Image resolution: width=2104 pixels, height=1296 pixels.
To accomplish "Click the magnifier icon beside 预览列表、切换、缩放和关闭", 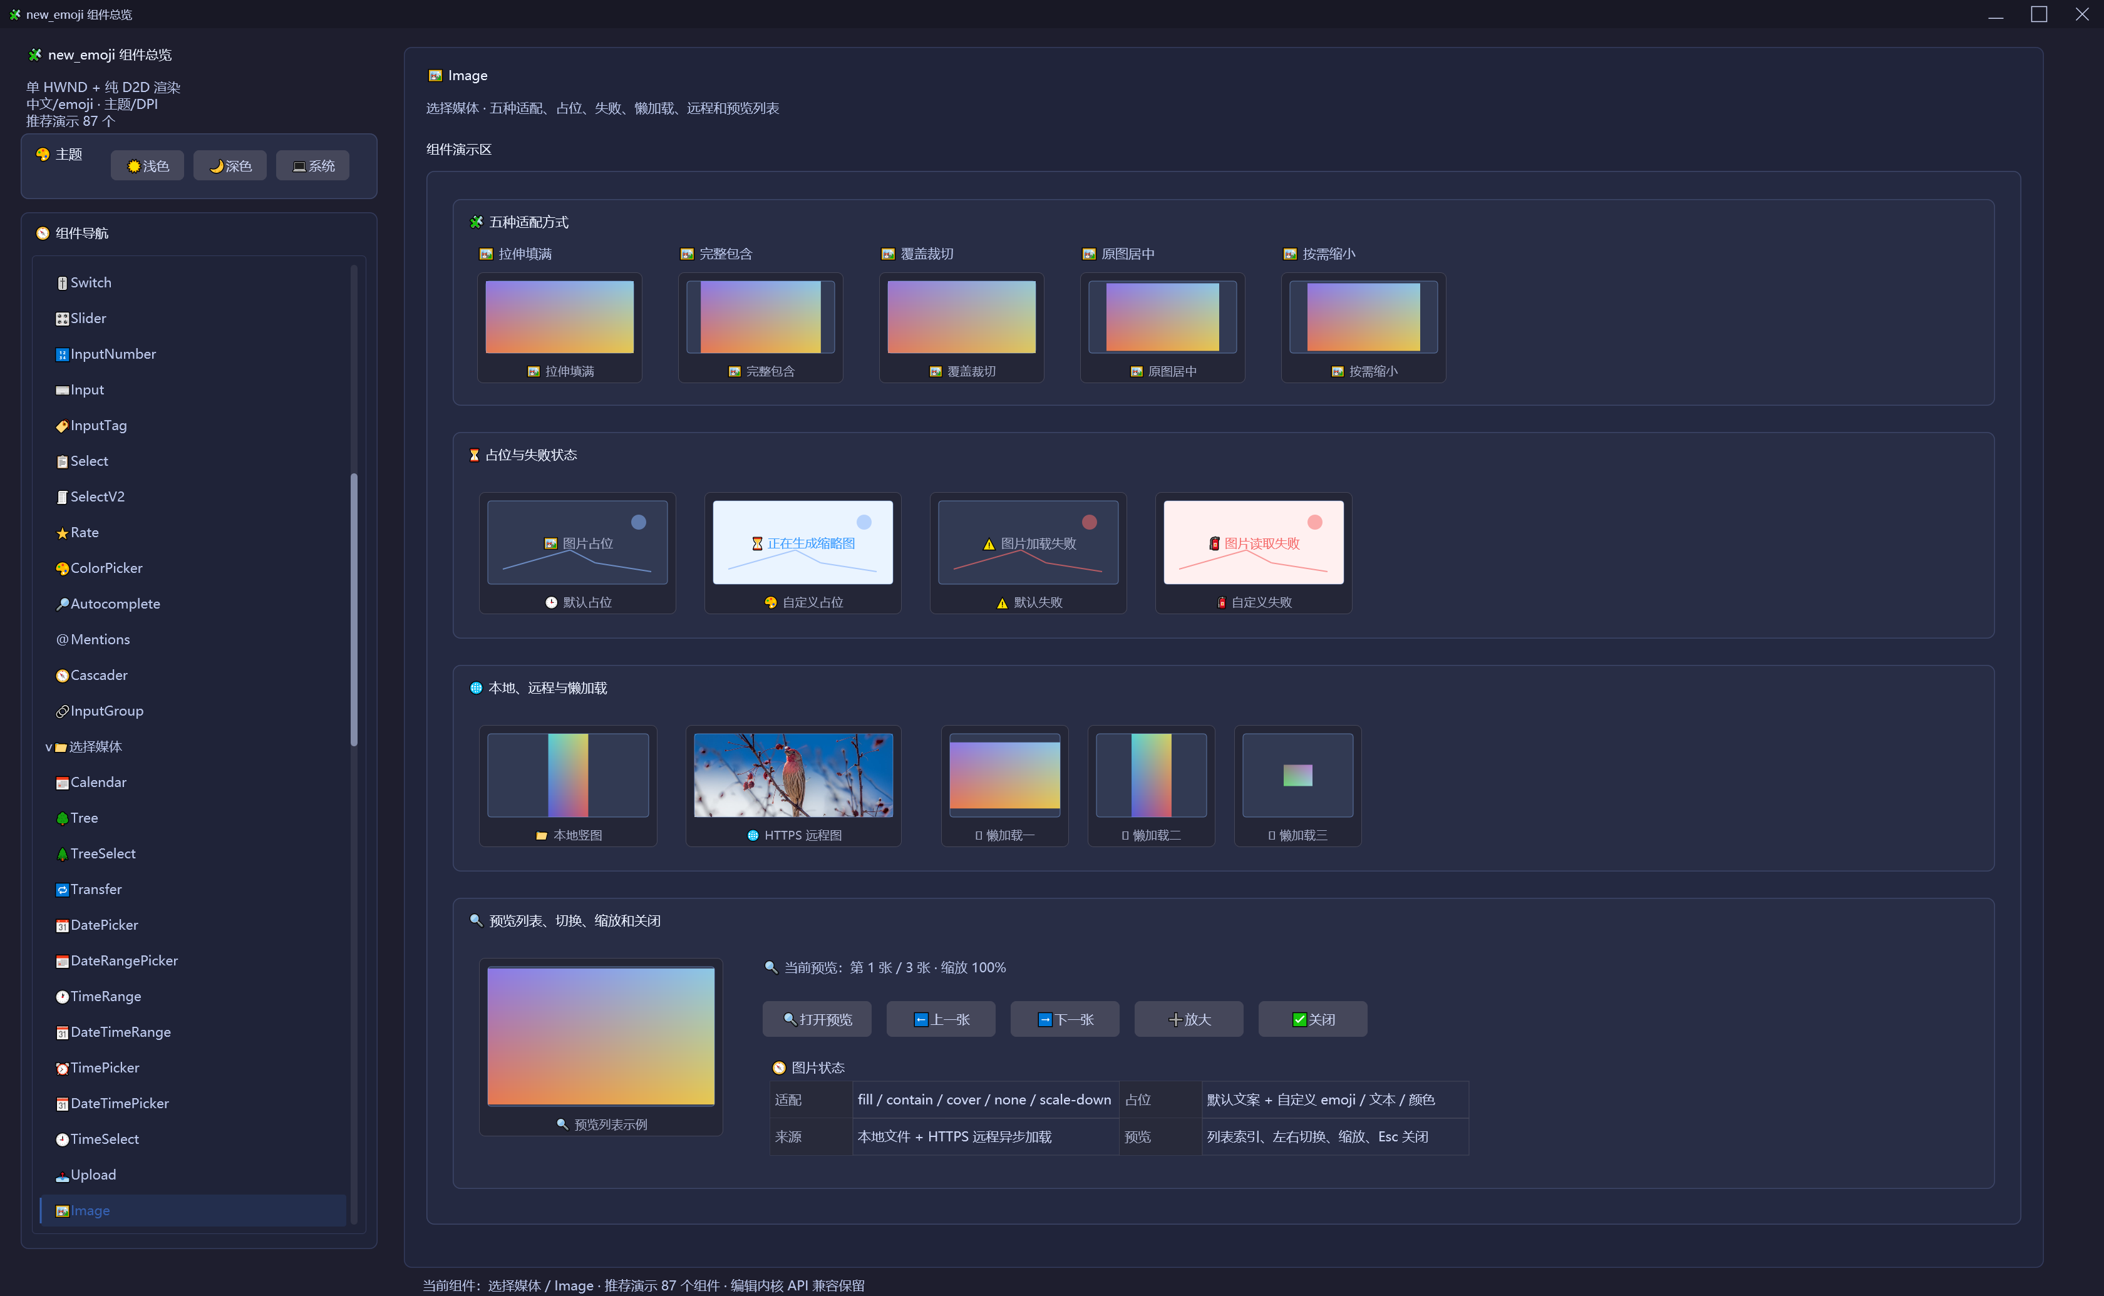I will pos(476,920).
